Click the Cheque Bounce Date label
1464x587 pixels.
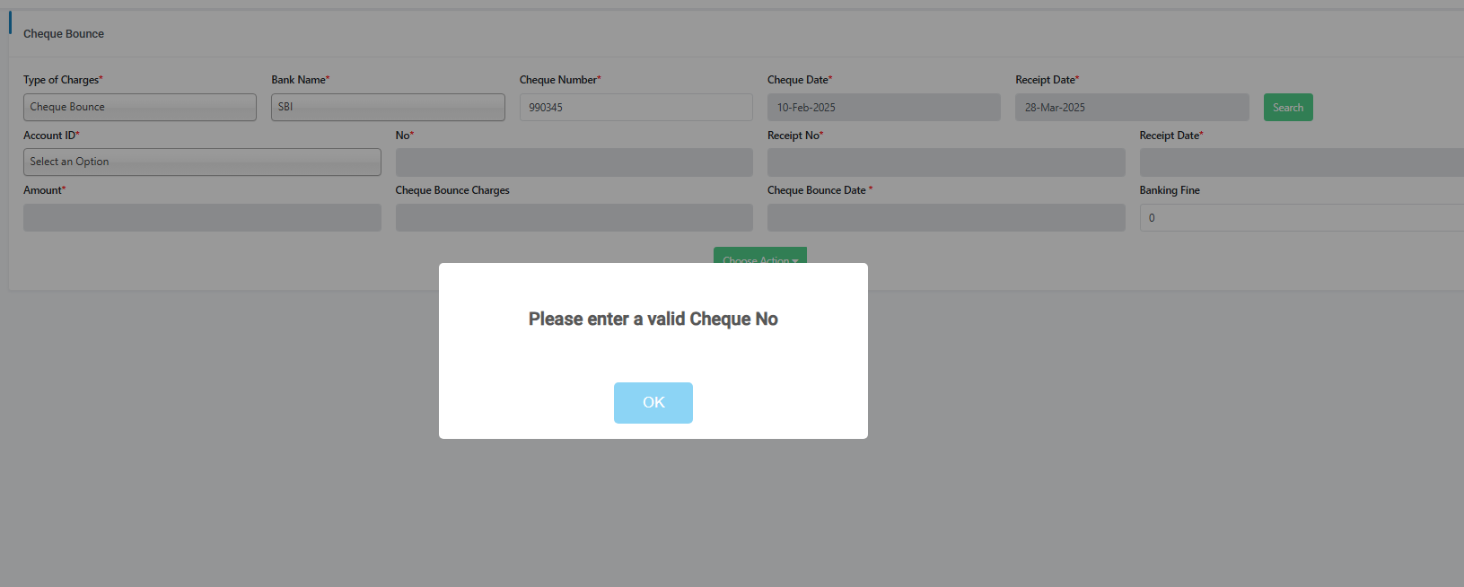coord(820,190)
